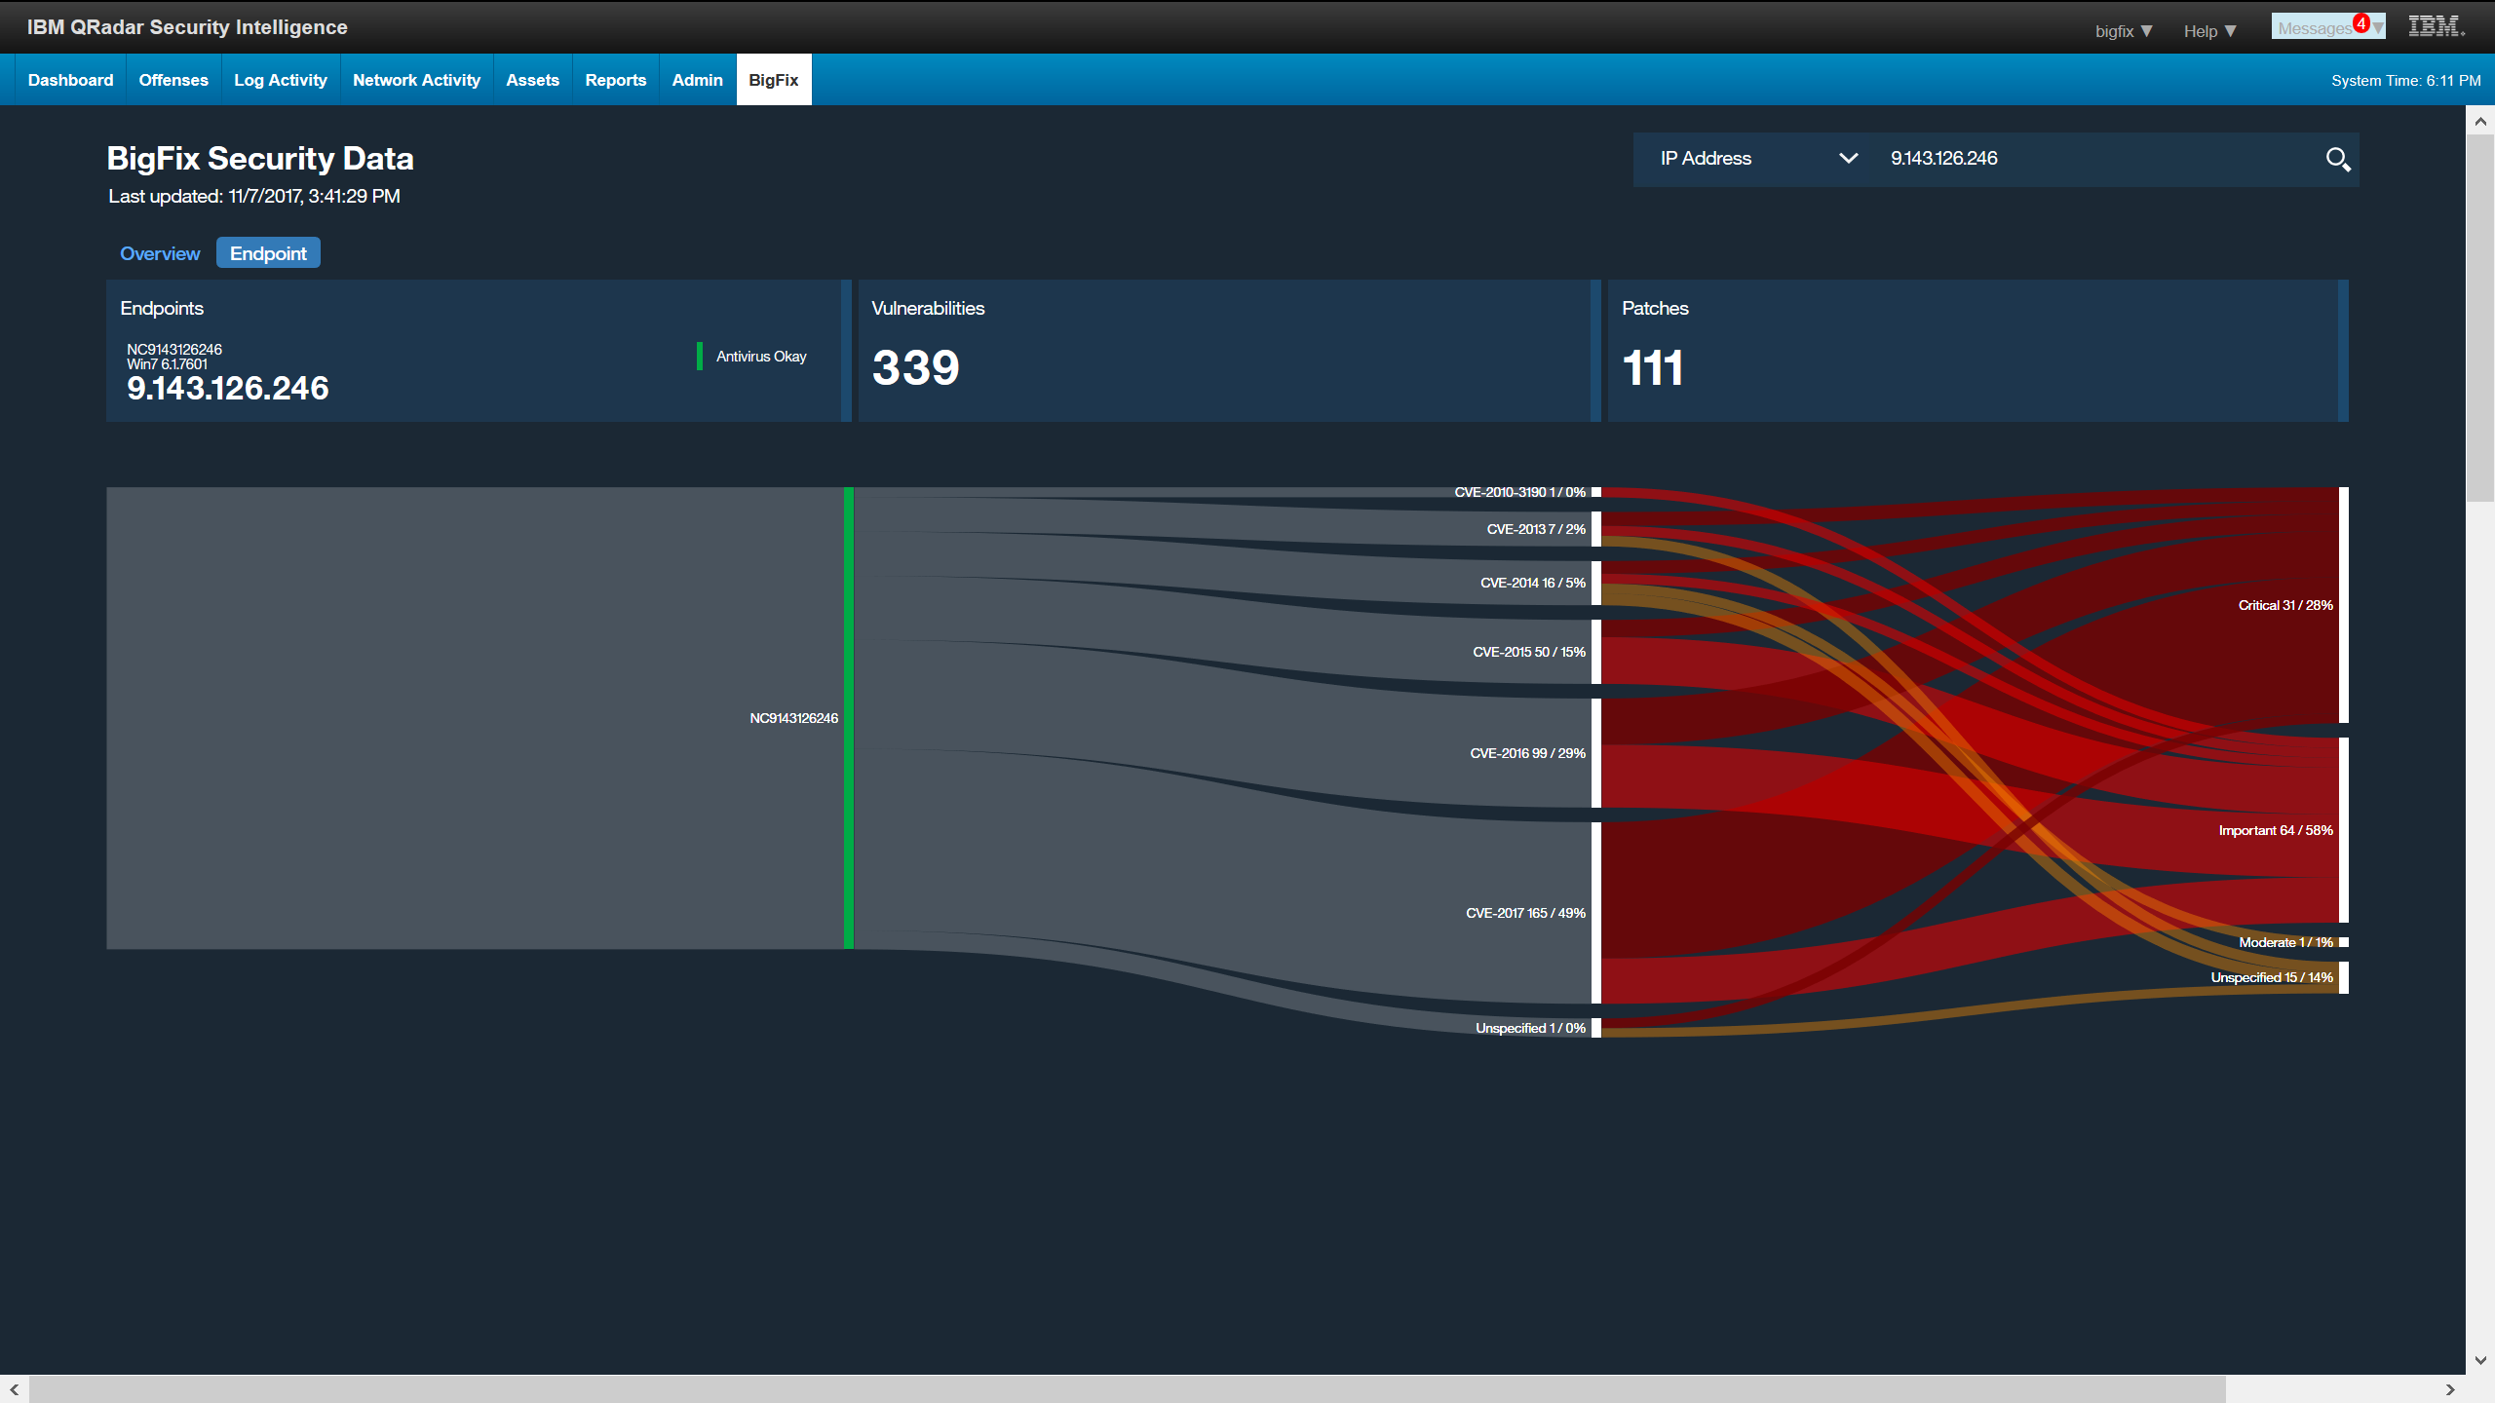Open the Admin page
Screen dimensions: 2495x1403
coord(696,79)
